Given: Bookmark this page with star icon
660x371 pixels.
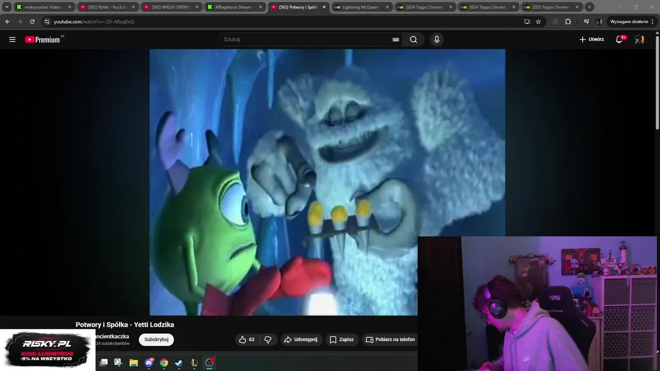Looking at the screenshot, I should tap(538, 22).
